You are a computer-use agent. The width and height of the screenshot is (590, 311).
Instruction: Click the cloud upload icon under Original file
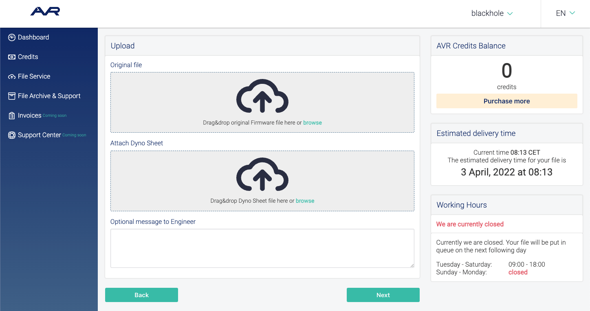click(262, 96)
